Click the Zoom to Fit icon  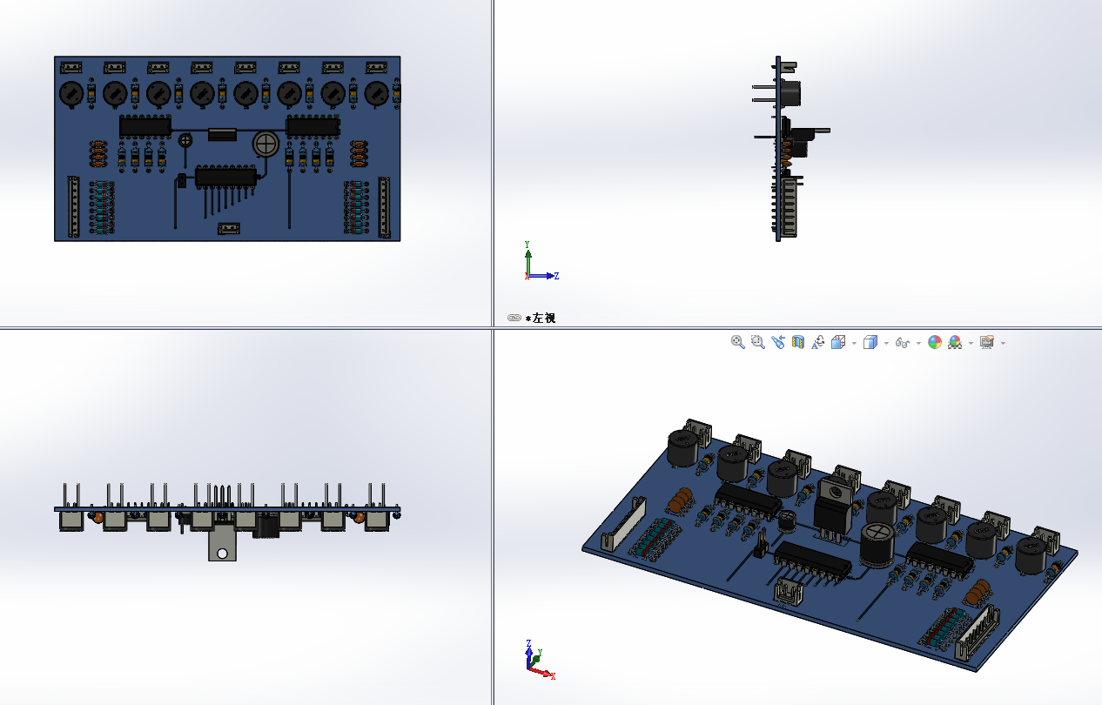(x=737, y=343)
